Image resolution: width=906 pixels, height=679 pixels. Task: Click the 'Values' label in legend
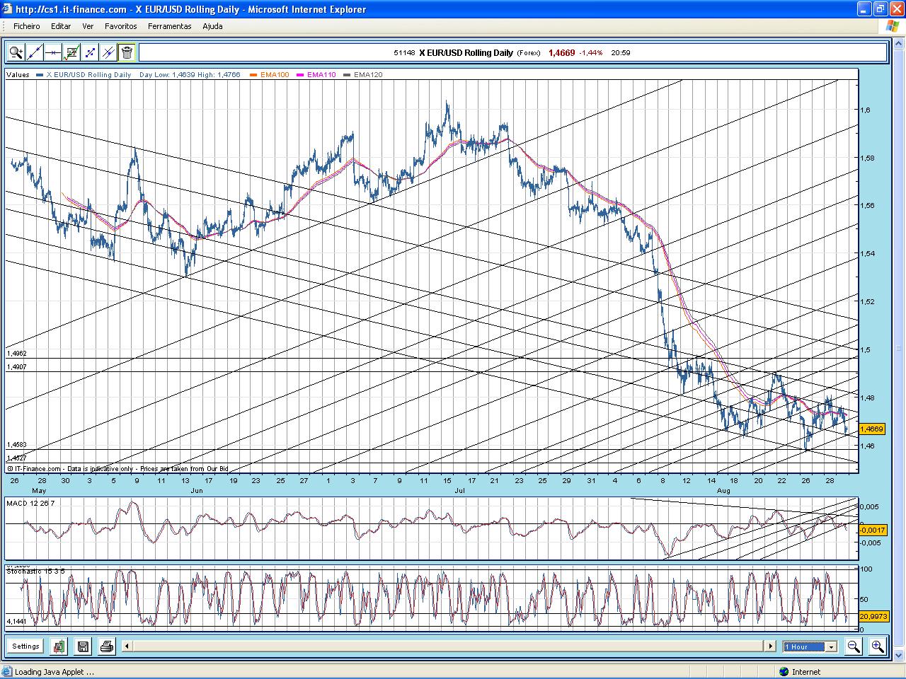point(18,75)
